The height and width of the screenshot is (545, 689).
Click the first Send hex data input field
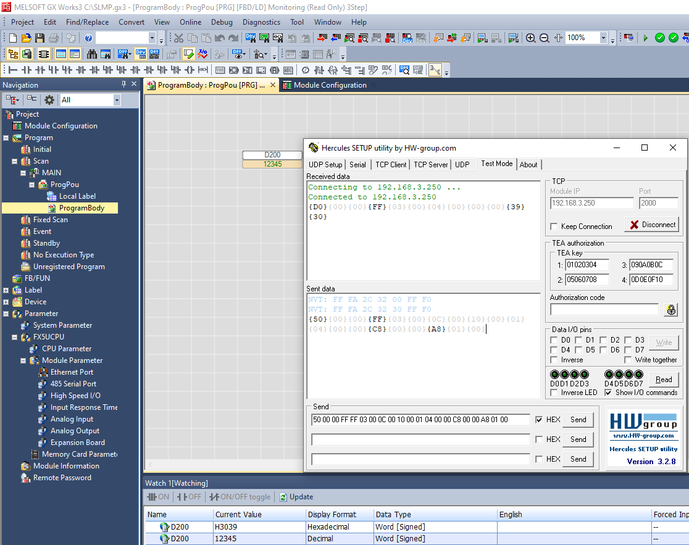(420, 420)
